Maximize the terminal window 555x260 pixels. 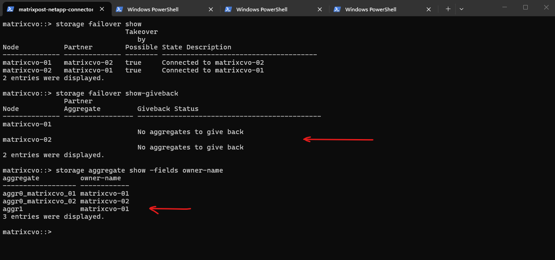click(526, 7)
